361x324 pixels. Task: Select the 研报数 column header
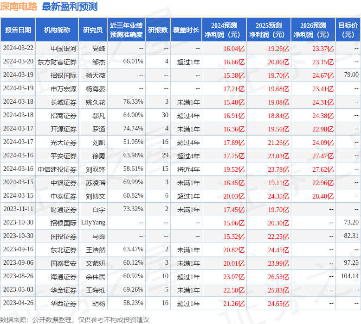point(158,30)
